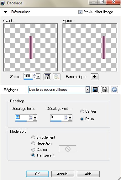Image resolution: width=121 pixels, height=180 pixels.
Task: Collapse the Prévisualiser section triangle
Action: (5, 12)
